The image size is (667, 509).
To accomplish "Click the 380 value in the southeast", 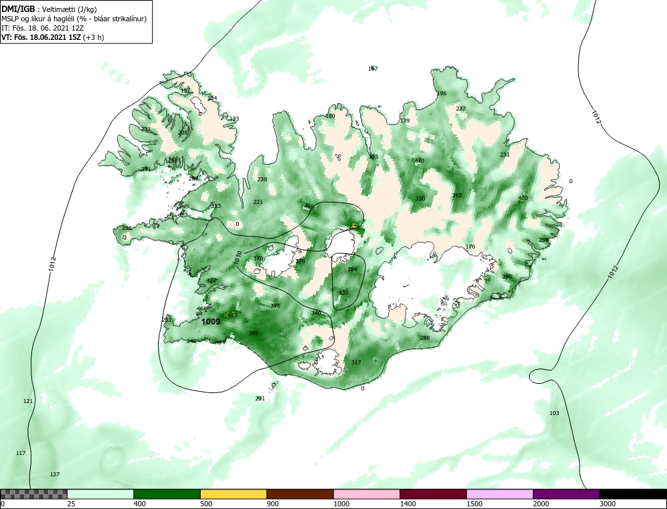I will point(507,276).
